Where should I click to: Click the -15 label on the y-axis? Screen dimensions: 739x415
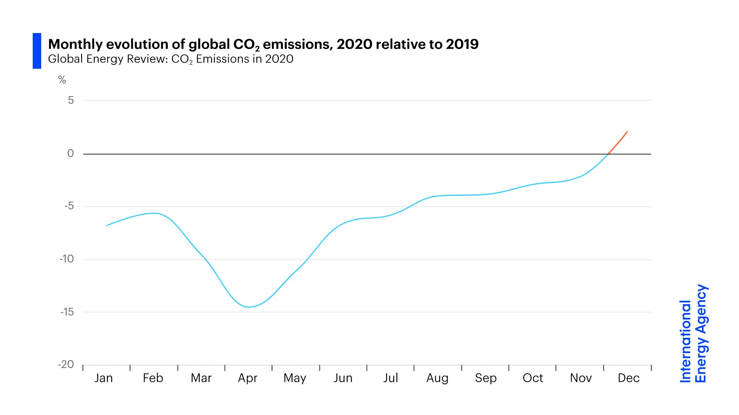pyautogui.click(x=67, y=312)
